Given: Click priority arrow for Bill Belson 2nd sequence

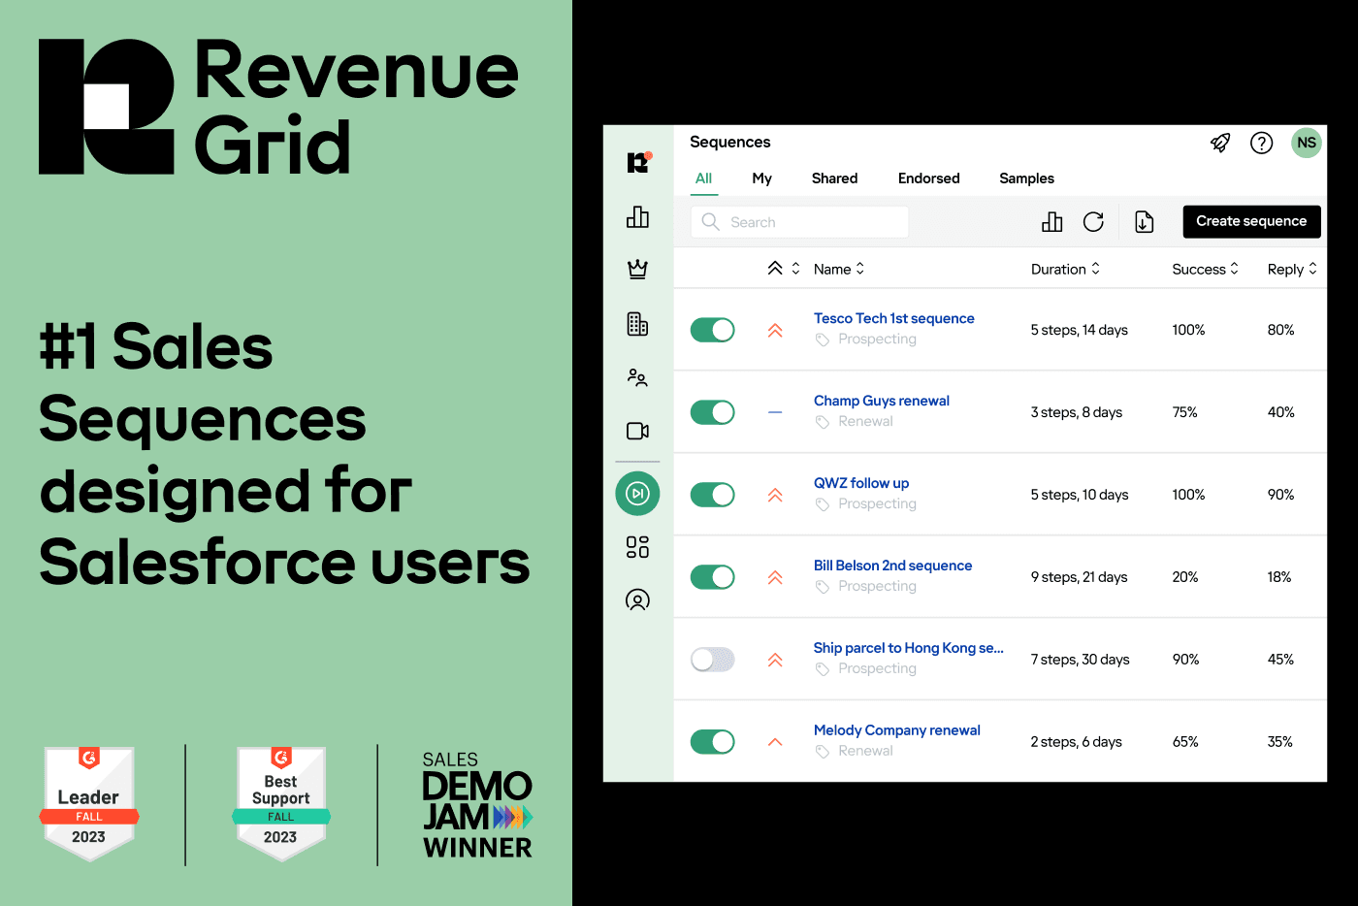Looking at the screenshot, I should coord(775,577).
